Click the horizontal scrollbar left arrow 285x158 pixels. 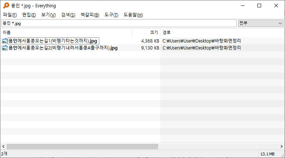click(x=3, y=146)
